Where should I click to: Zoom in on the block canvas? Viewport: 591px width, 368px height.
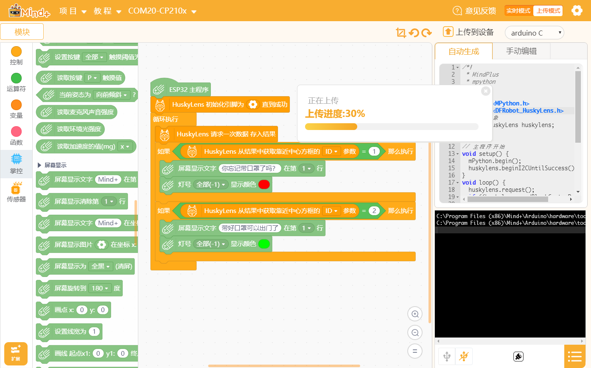[415, 314]
